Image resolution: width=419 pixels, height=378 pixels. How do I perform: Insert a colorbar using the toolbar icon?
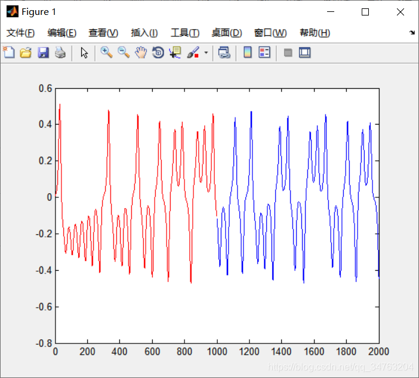248,52
